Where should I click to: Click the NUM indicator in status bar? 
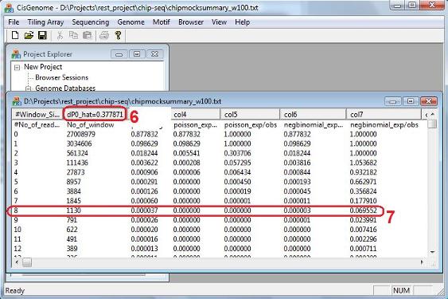pos(401,290)
